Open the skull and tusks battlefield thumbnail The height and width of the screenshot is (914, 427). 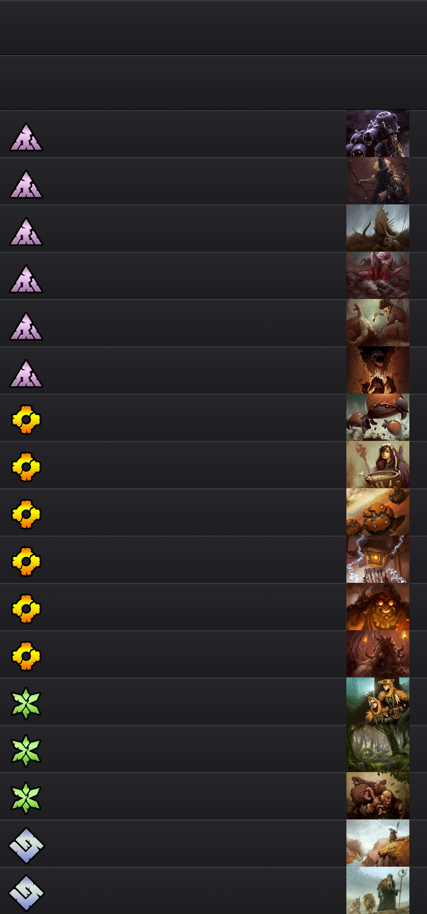(x=378, y=228)
